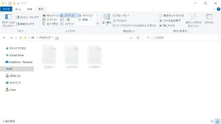This screenshot has height=124, width=221.
Task: Select 一覧 list layout
Action: 65,20
